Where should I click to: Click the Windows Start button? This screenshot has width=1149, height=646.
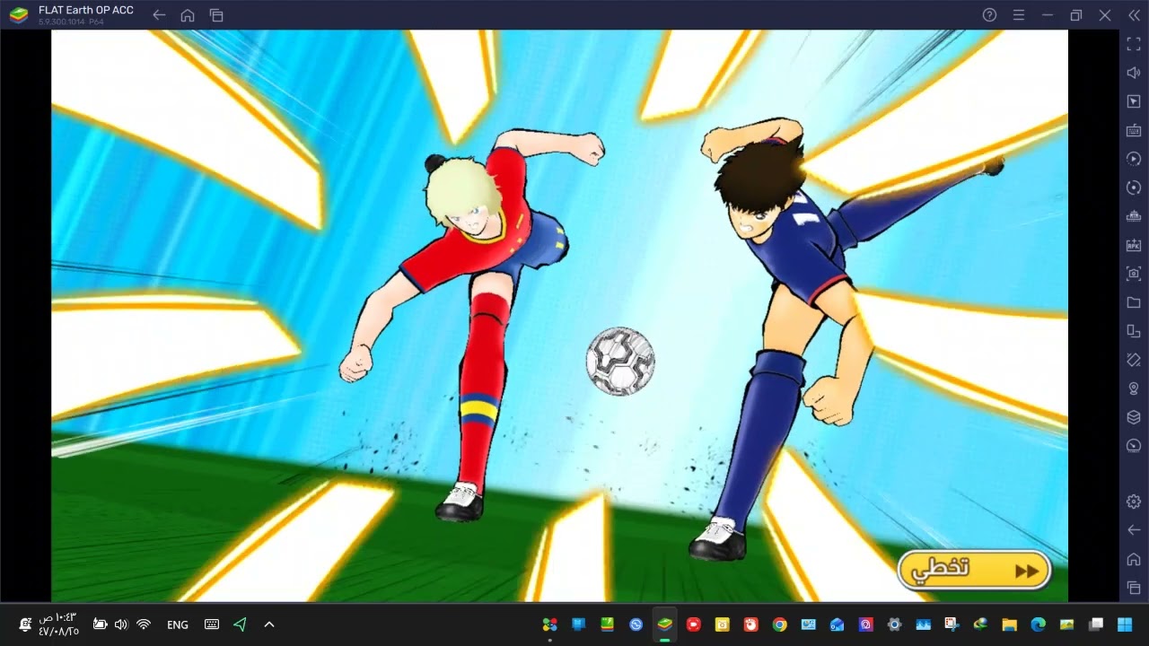coord(1124,624)
